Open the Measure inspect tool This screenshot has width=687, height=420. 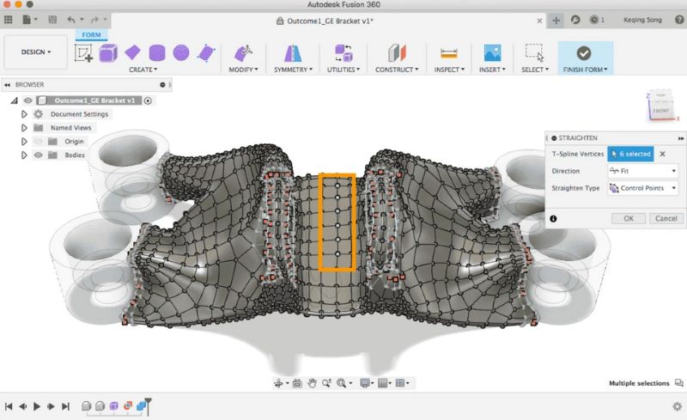[448, 53]
